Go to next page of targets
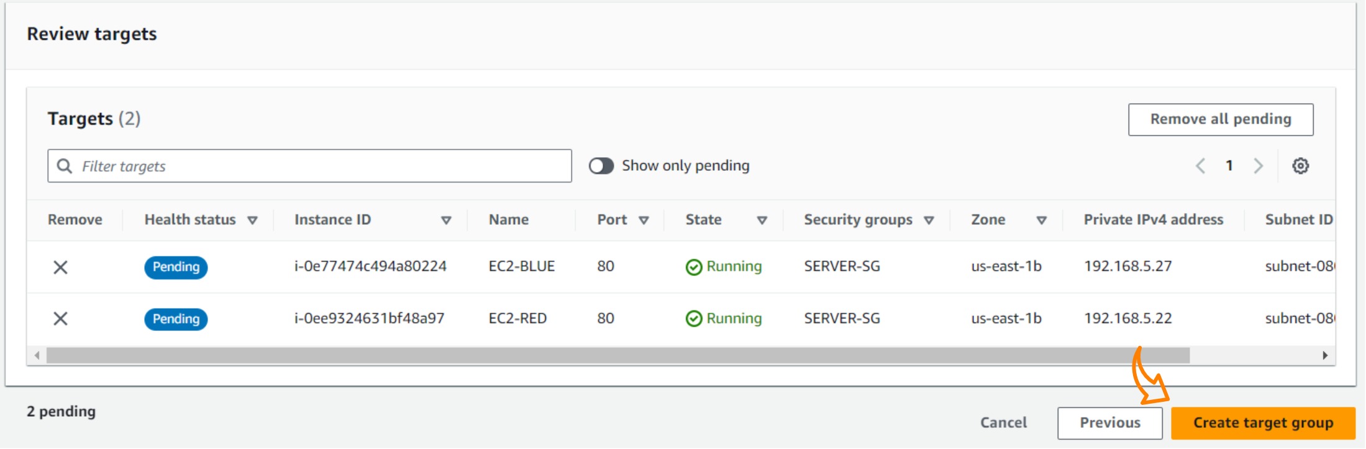This screenshot has width=1366, height=449. (1258, 166)
